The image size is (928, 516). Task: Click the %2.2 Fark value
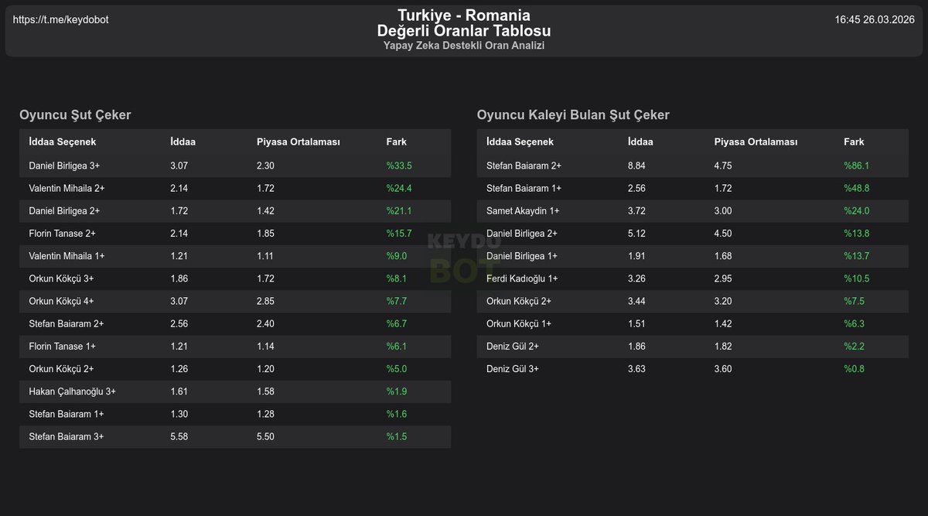[855, 346]
